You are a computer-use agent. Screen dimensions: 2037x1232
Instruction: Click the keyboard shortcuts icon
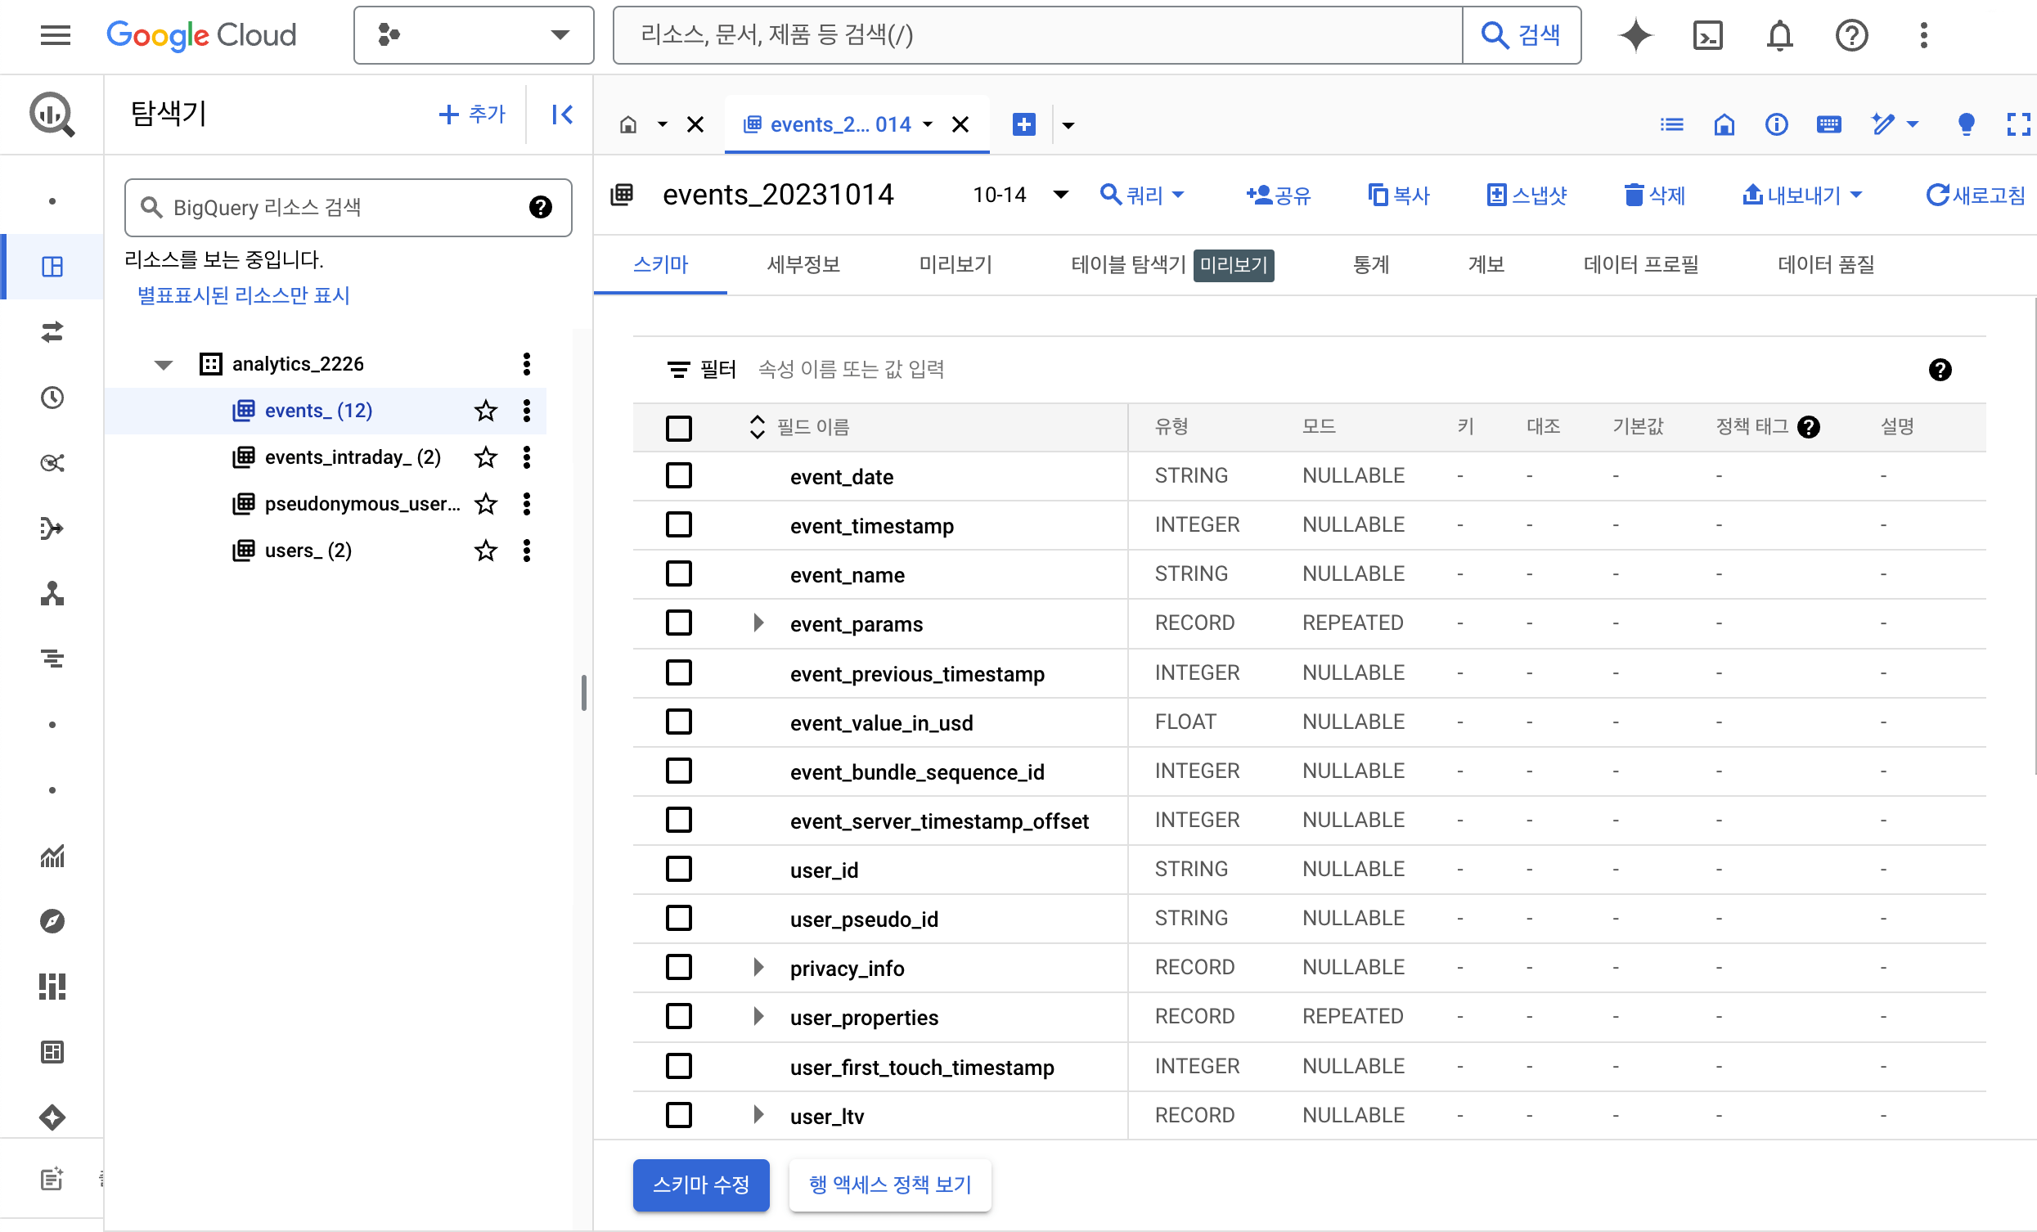tap(1828, 125)
